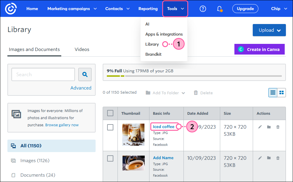Check the Iced coffee row checkbox
Viewport: 293px width, 182px height.
(x=110, y=127)
